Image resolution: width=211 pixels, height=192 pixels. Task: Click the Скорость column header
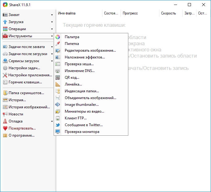coord(171,13)
